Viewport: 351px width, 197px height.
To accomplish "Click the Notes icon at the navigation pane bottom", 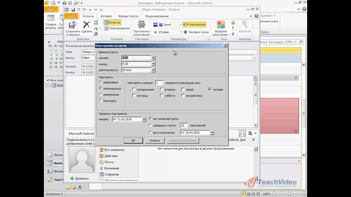I will 68,187.
